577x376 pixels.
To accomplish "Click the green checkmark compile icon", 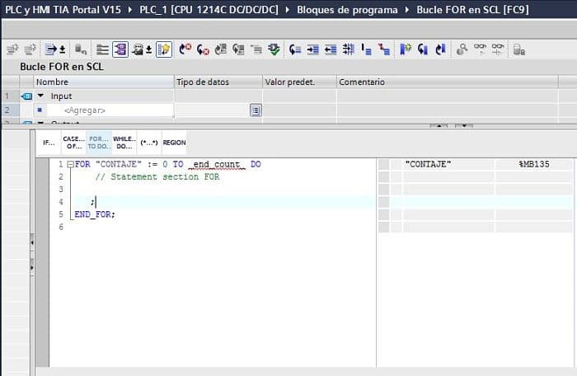I will (274, 49).
